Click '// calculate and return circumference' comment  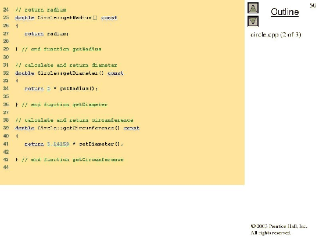(74, 120)
